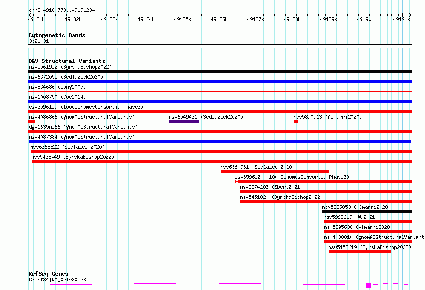Click the blue nsv1008750 variant bar
Screen dimensions: 425x290
(220, 102)
